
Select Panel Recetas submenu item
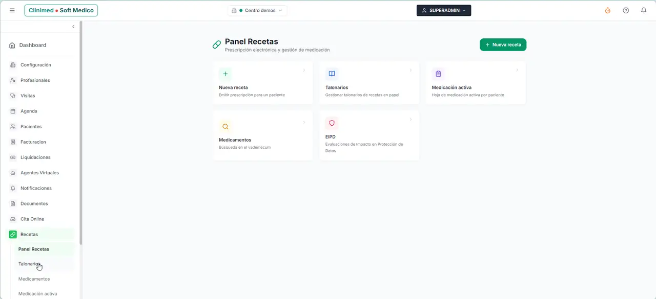(34, 249)
